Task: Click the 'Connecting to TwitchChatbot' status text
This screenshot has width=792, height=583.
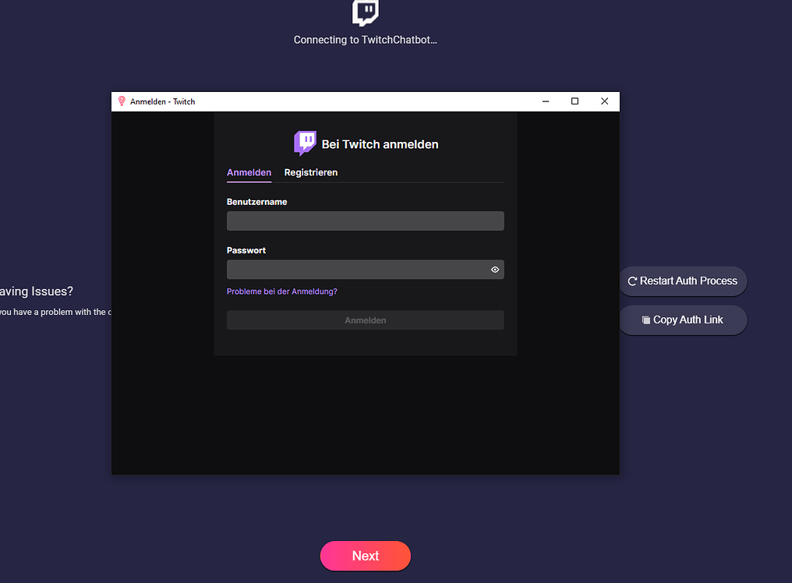Action: click(365, 40)
